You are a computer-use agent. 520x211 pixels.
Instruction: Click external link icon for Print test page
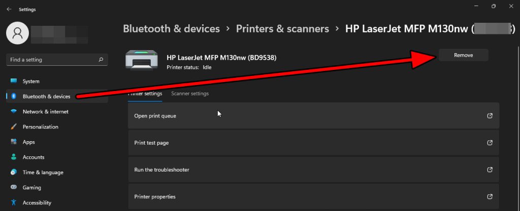pos(490,143)
